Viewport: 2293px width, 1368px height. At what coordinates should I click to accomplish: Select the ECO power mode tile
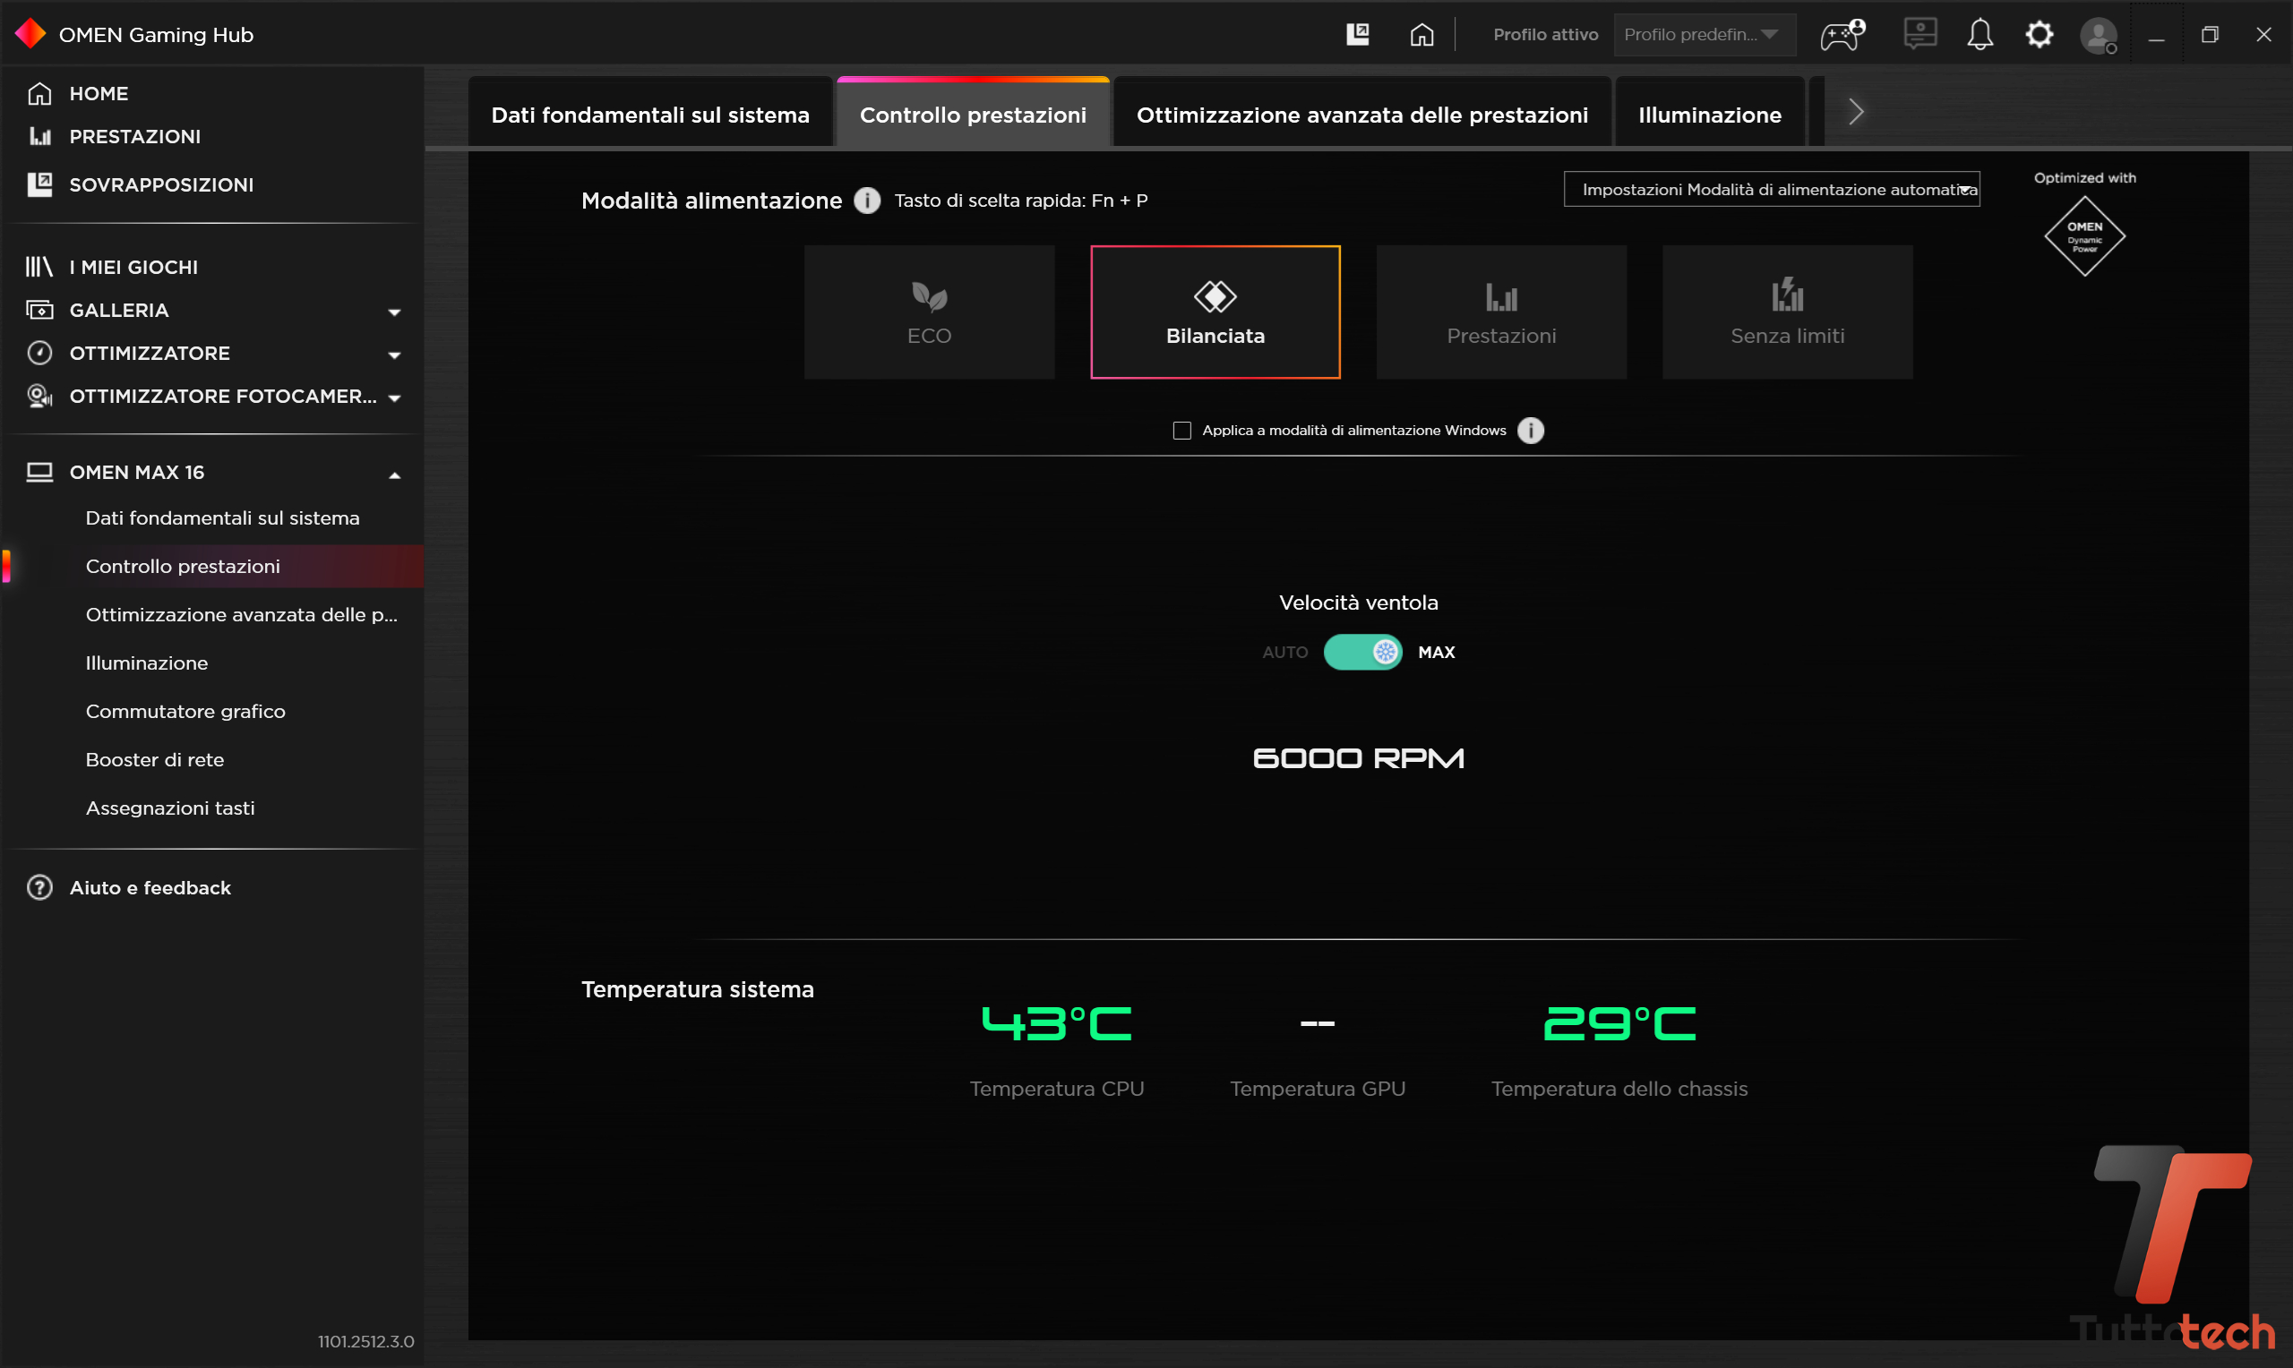click(x=929, y=312)
